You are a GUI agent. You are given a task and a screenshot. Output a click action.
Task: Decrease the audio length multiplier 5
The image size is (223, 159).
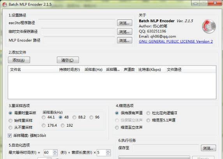(108, 154)
